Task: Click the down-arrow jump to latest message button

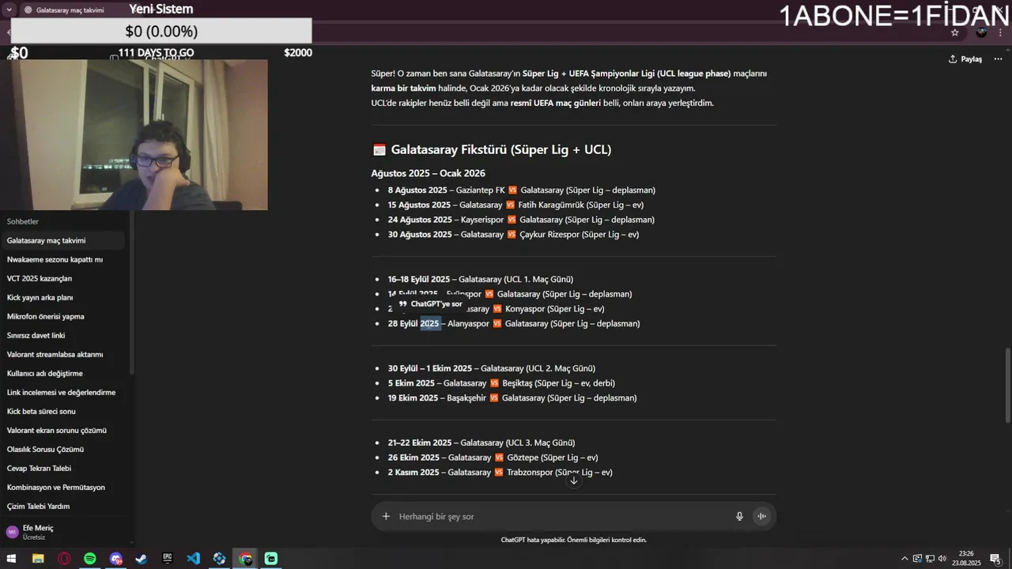Action: [574, 480]
